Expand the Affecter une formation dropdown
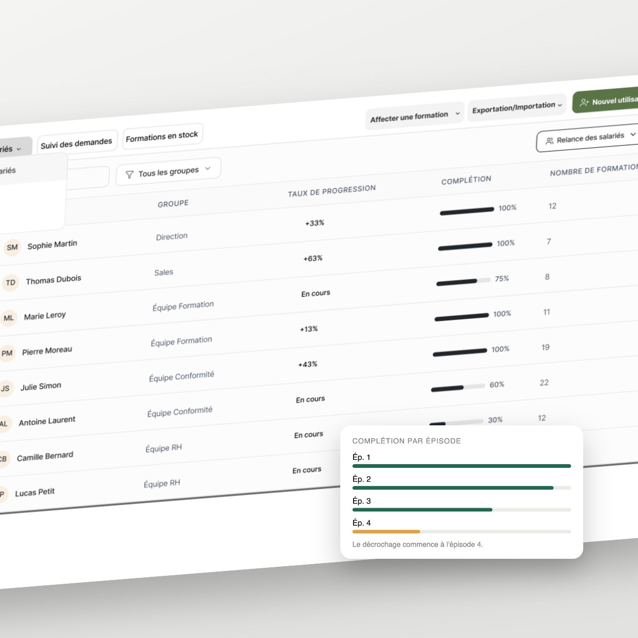Screen dimensions: 638x638 pyautogui.click(x=415, y=116)
